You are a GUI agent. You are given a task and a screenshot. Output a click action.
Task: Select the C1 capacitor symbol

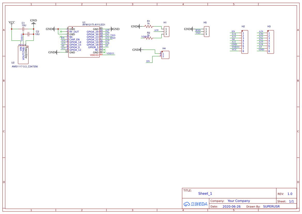pos(23,29)
